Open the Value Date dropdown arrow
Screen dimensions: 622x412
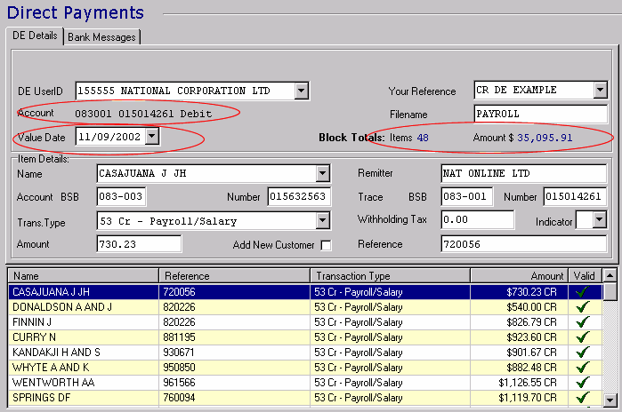pyautogui.click(x=152, y=137)
